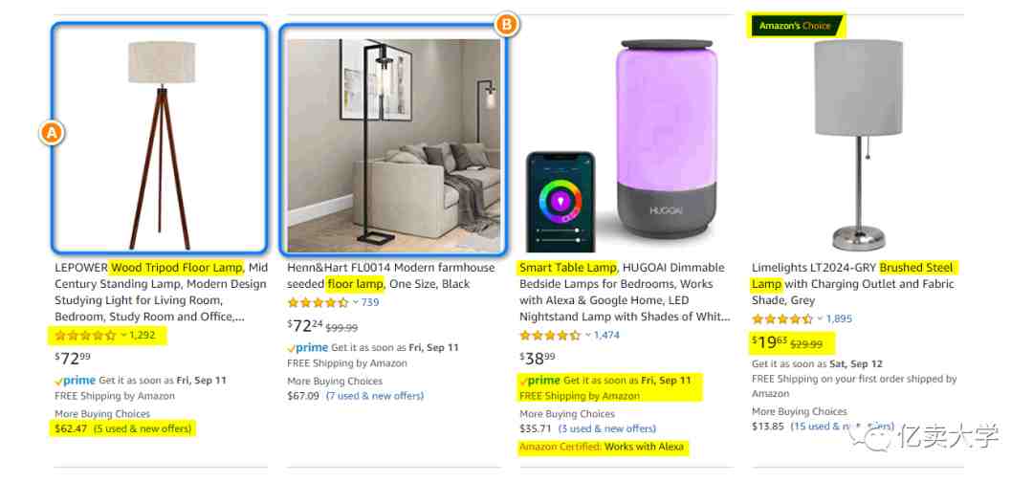Expand rating chevron next to 739 reviews

(x=356, y=302)
